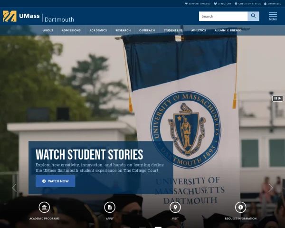Focus the Search input field
285x228 pixels.
point(223,16)
